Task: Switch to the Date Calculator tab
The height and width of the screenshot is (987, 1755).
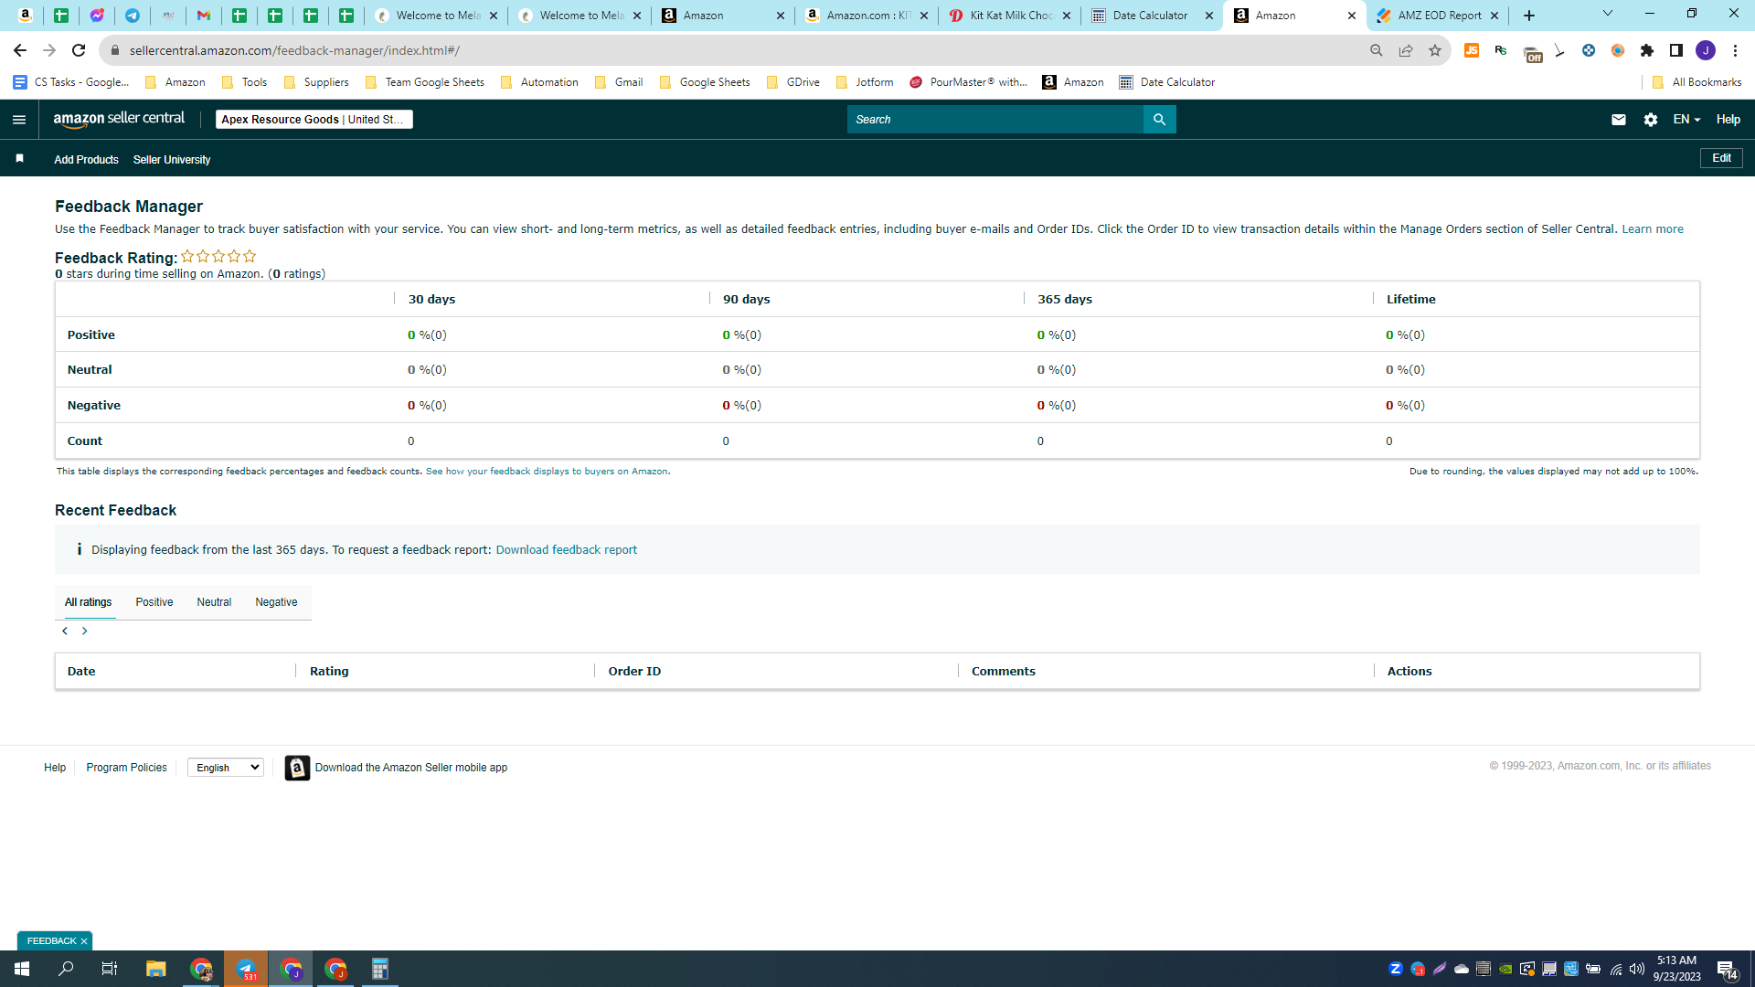Action: pyautogui.click(x=1150, y=16)
